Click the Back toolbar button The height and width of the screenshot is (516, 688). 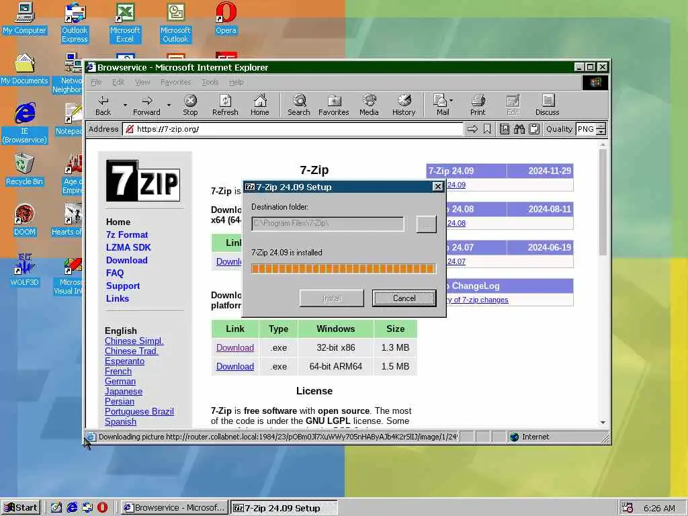[x=103, y=105]
